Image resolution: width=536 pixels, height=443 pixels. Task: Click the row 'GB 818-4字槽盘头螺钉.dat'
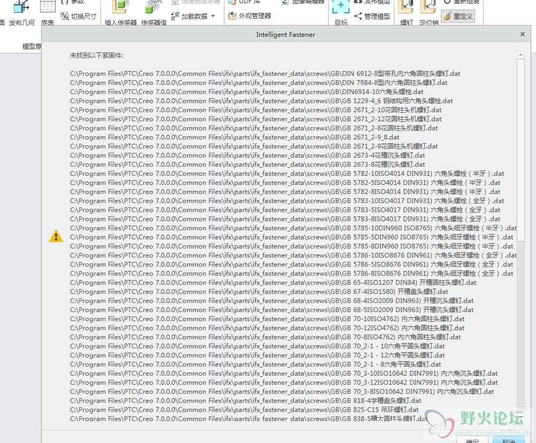(245, 401)
